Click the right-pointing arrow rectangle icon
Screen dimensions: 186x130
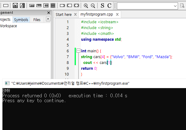coord(62,6)
